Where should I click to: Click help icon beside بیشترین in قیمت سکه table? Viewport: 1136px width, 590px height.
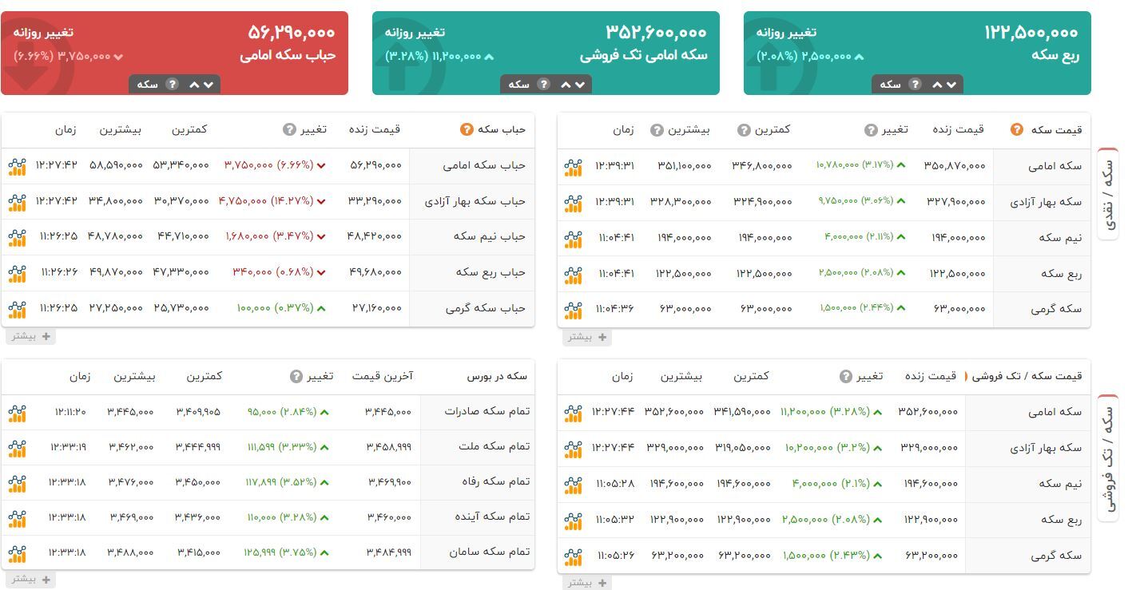[x=657, y=130]
